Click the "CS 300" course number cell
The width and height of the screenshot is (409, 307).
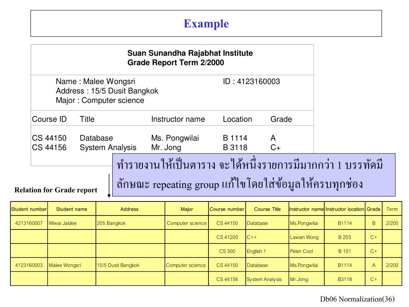(227, 251)
